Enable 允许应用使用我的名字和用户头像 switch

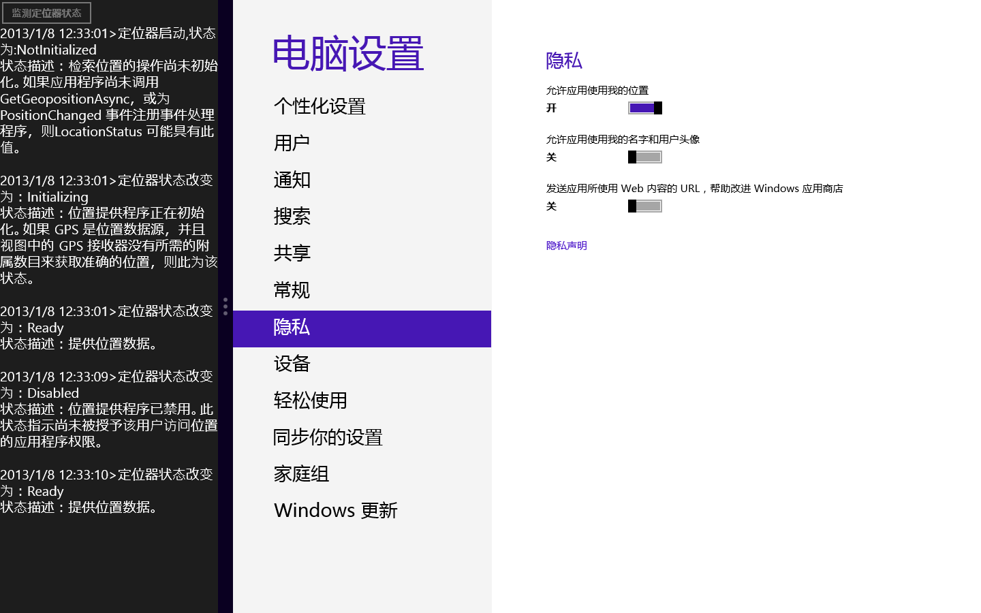coord(645,157)
